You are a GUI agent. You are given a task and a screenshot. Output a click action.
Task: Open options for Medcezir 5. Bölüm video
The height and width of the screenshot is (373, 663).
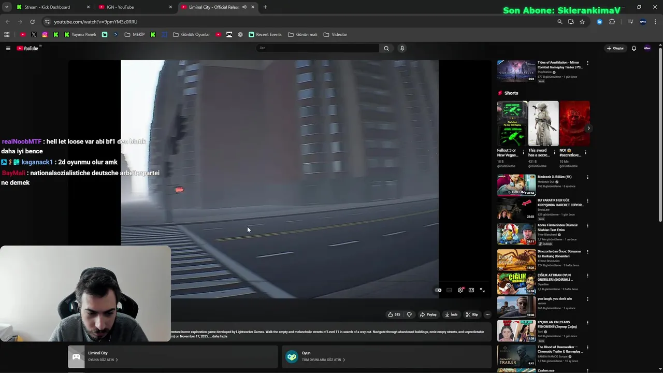587,177
